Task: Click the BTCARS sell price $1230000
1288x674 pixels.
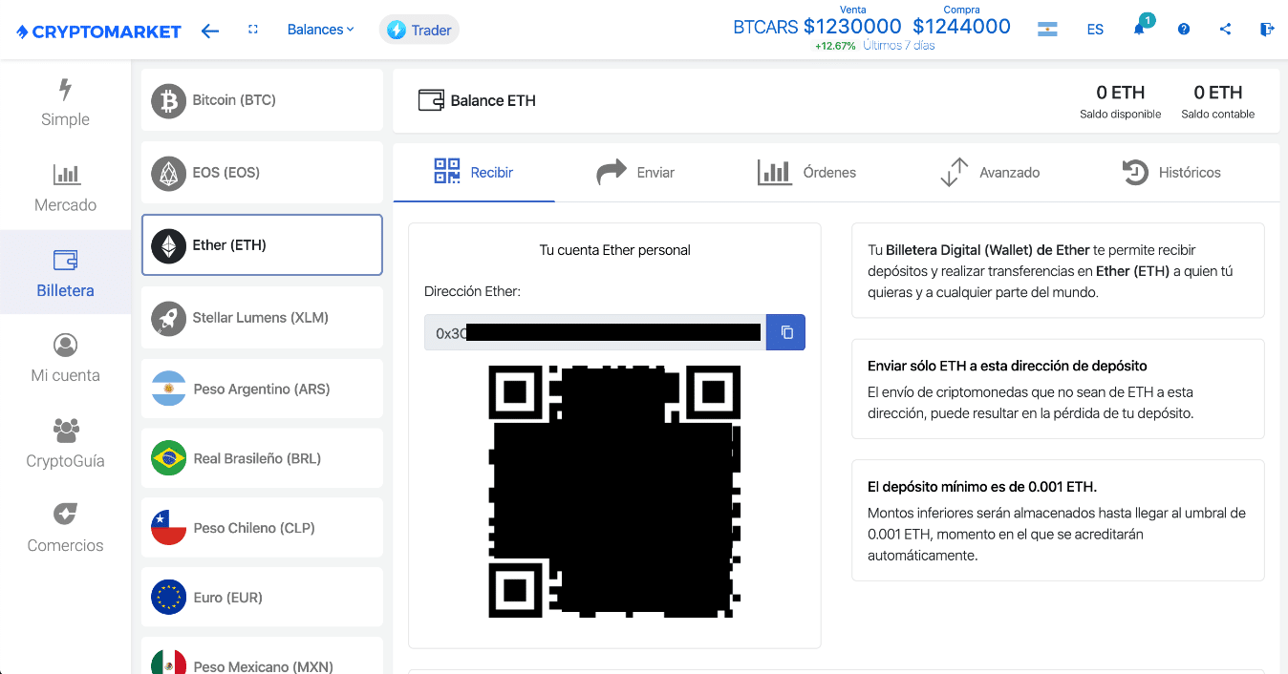Action: (852, 27)
